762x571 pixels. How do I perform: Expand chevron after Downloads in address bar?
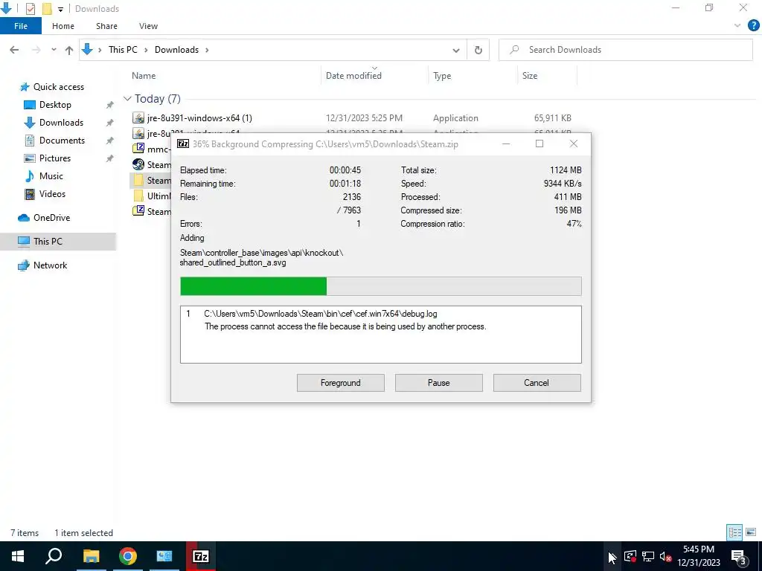click(207, 50)
